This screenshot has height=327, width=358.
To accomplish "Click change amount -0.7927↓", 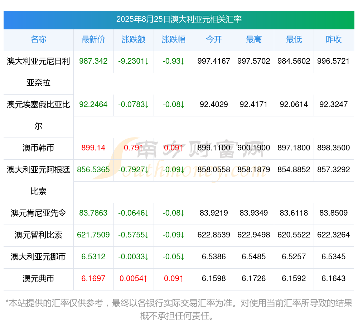I will pyautogui.click(x=134, y=170).
